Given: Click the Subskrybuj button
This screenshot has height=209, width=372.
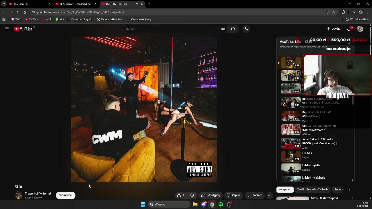Looking at the screenshot, I should (65, 195).
